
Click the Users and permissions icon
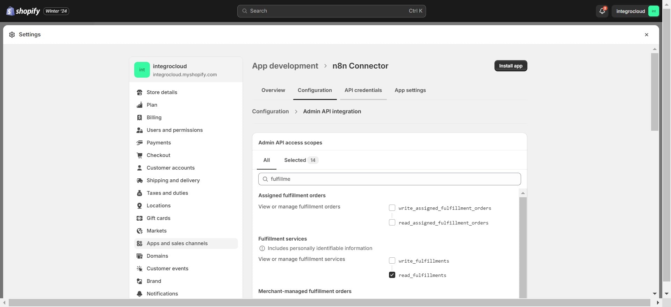click(x=139, y=130)
